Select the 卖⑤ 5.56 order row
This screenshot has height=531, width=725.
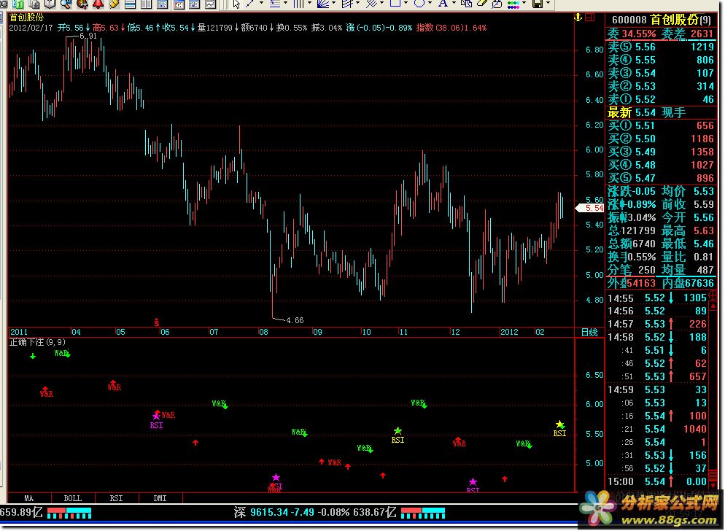[662, 47]
